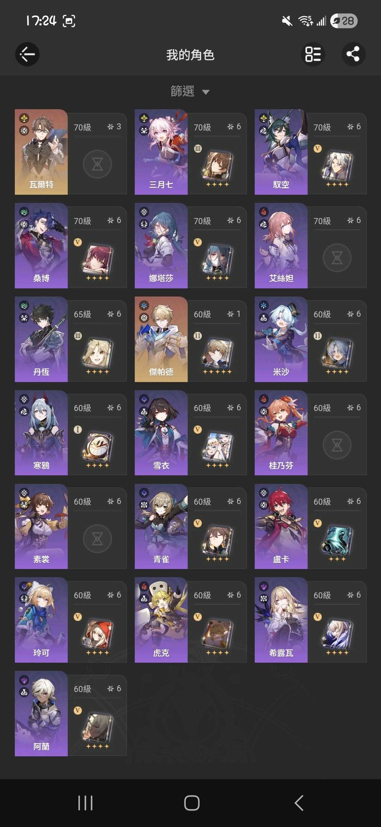This screenshot has height=827, width=381.
Task: Tap Android home navigation button
Action: click(192, 803)
